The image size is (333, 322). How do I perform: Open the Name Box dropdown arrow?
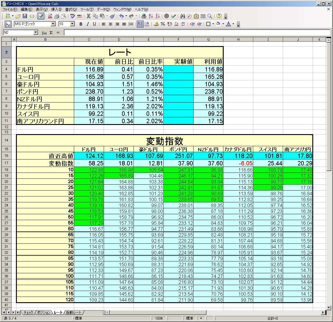(x=36, y=32)
